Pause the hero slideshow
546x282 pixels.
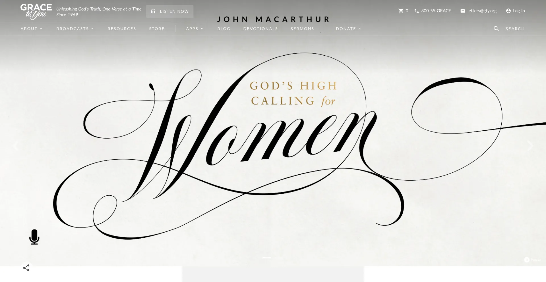532,260
